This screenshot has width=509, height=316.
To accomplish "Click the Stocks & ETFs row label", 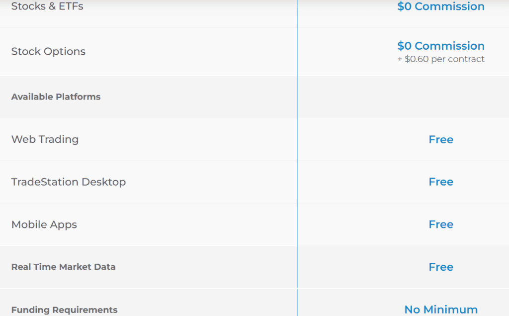I will 47,6.
